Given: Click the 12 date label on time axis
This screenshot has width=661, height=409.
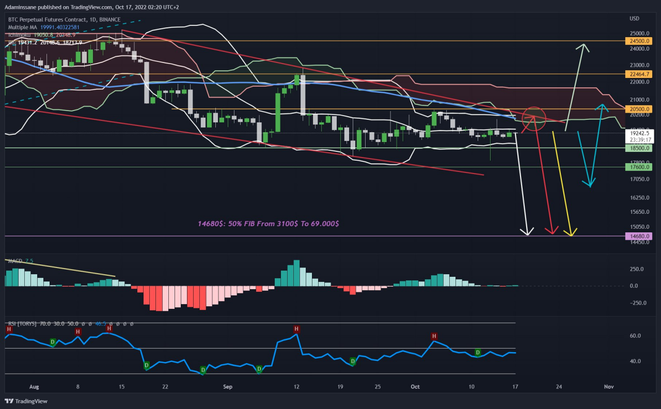Looking at the screenshot, I should point(296,386).
